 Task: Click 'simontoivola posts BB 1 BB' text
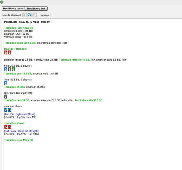point(52,43)
